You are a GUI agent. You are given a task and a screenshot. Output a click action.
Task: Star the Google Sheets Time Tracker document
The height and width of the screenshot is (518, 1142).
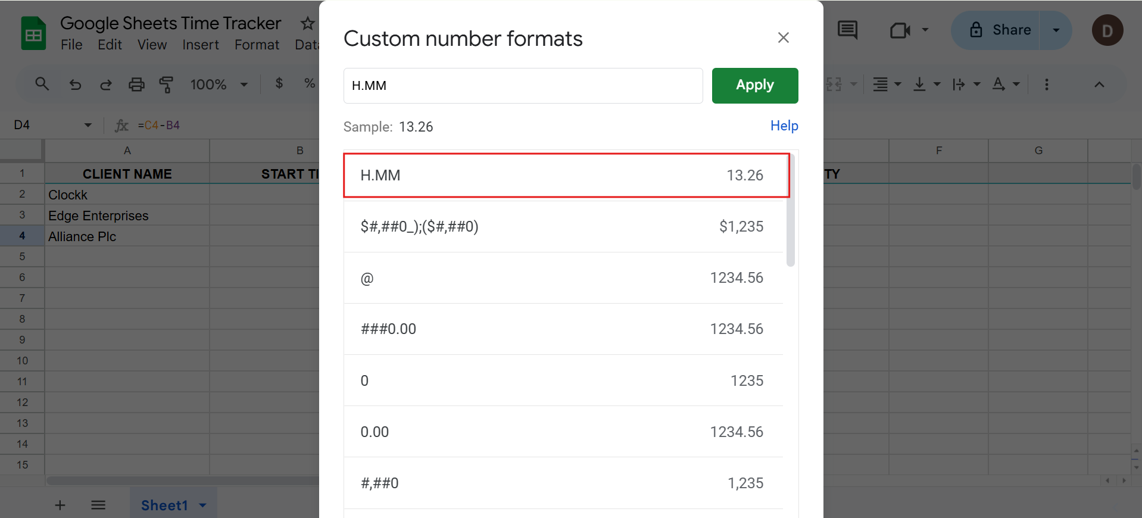307,24
